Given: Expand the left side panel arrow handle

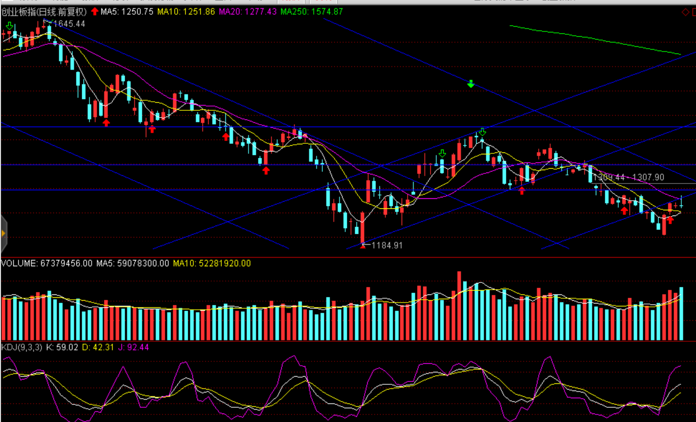Looking at the screenshot, I should pos(3,234).
